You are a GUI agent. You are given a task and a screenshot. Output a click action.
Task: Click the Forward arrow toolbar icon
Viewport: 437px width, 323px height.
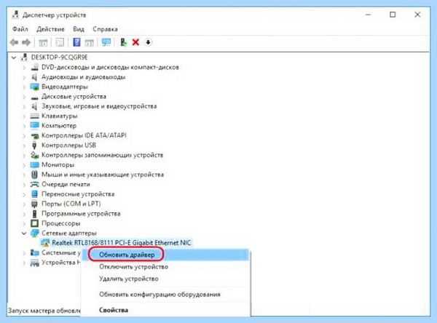click(26, 42)
